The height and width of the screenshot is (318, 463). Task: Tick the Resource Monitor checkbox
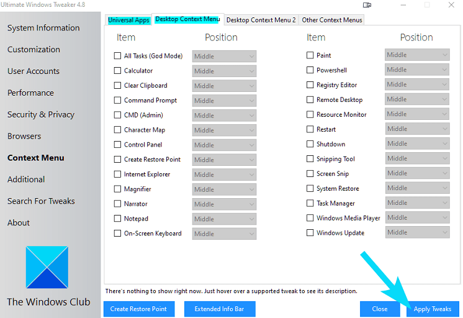coord(310,114)
